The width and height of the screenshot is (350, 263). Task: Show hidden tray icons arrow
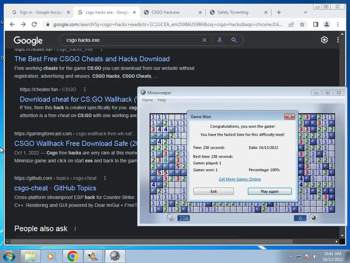click(291, 256)
